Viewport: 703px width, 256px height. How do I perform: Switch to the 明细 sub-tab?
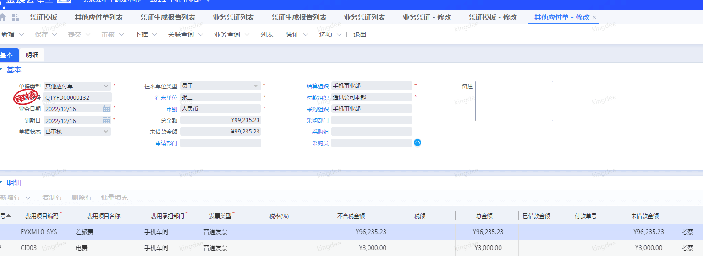tap(32, 55)
